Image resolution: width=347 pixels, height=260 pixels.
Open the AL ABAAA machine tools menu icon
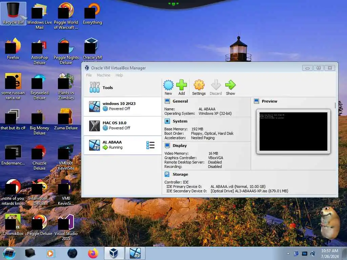(150, 145)
